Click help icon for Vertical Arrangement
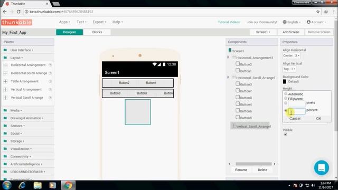The image size is (338, 190). coord(50,89)
